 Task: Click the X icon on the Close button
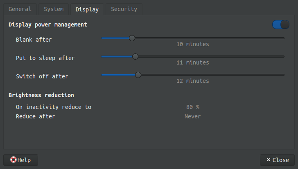coord(269,160)
